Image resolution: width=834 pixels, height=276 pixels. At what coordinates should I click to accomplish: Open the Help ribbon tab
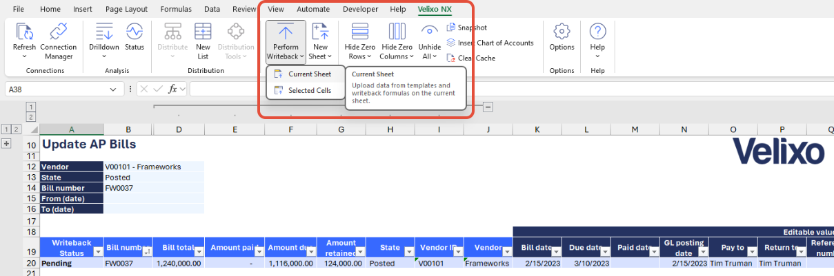398,9
